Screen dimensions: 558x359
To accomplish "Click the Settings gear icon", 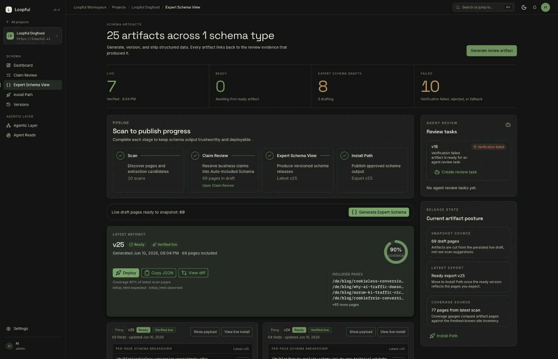I will click(8, 329).
